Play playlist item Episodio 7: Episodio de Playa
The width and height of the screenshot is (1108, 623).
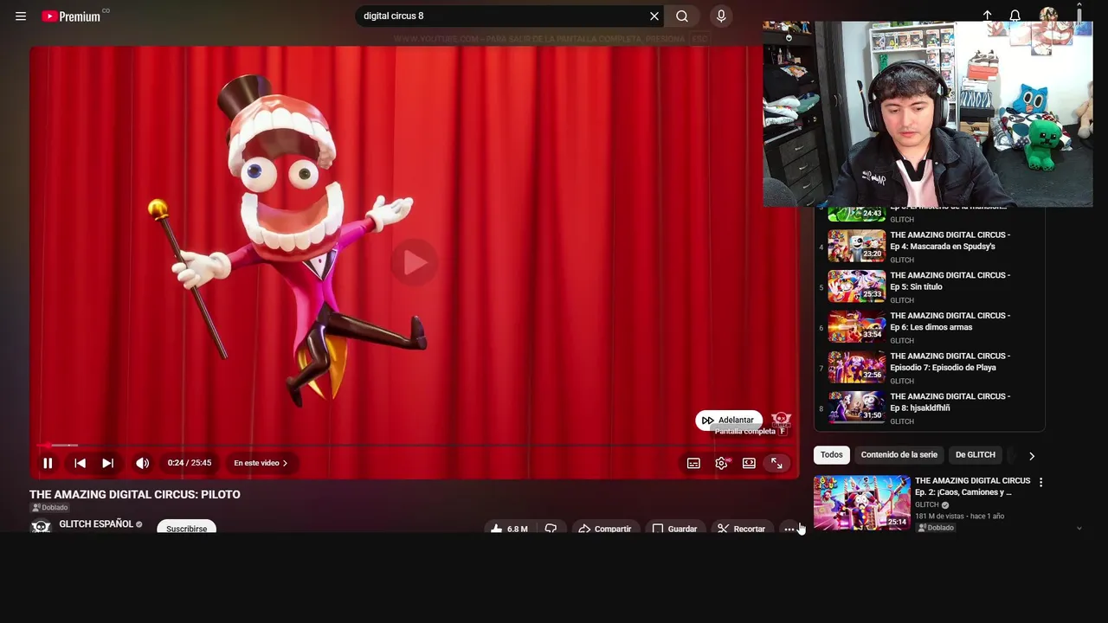[950, 362]
